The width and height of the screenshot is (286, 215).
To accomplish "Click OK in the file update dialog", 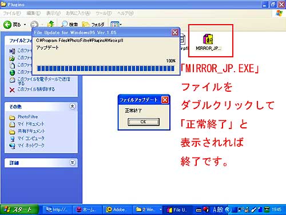I will click(144, 122).
